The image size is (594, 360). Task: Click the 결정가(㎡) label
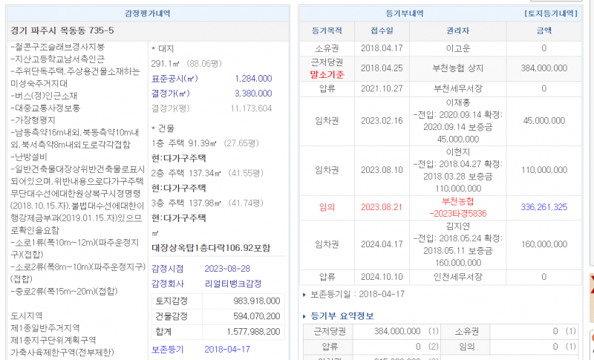(x=172, y=94)
